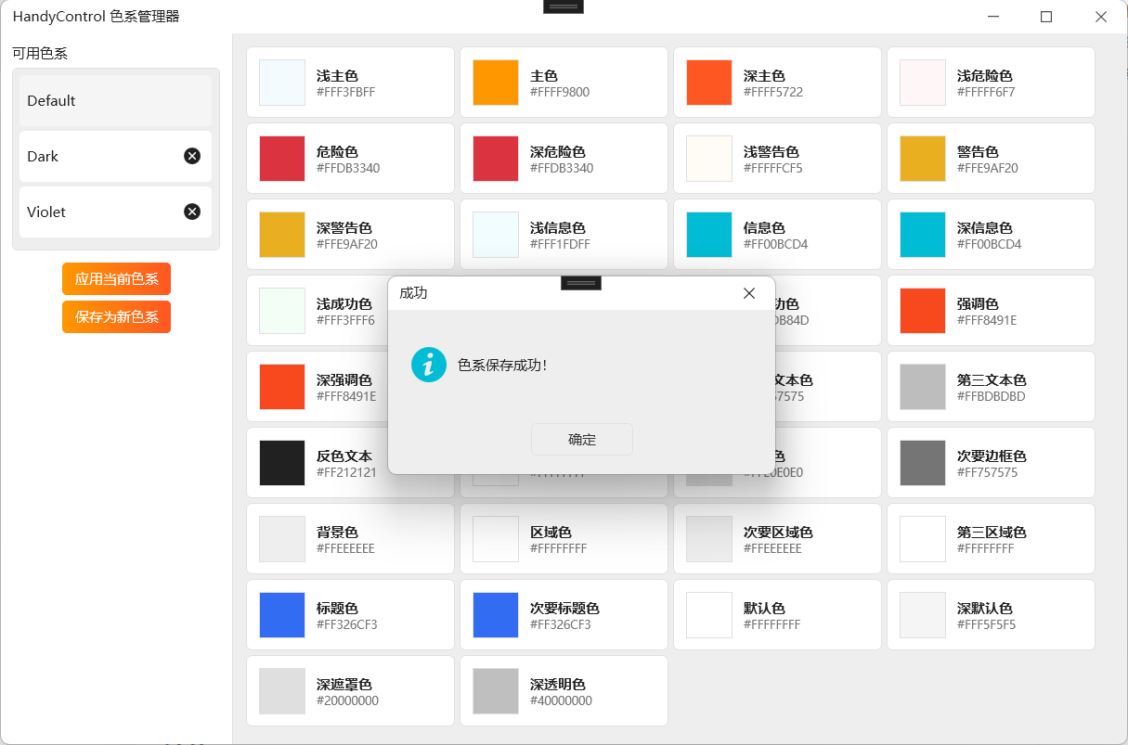The height and width of the screenshot is (745, 1128).
Task: Close the 成功 dialog with its X button
Action: point(749,293)
